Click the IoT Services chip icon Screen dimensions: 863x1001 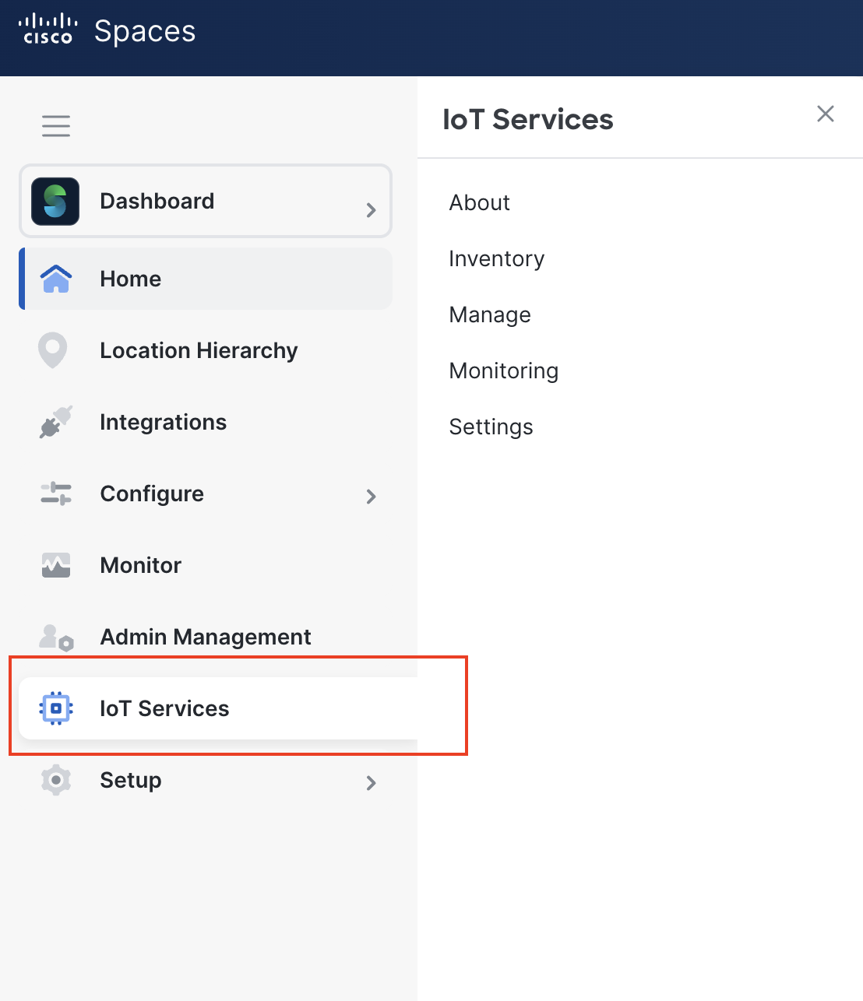pyautogui.click(x=56, y=708)
